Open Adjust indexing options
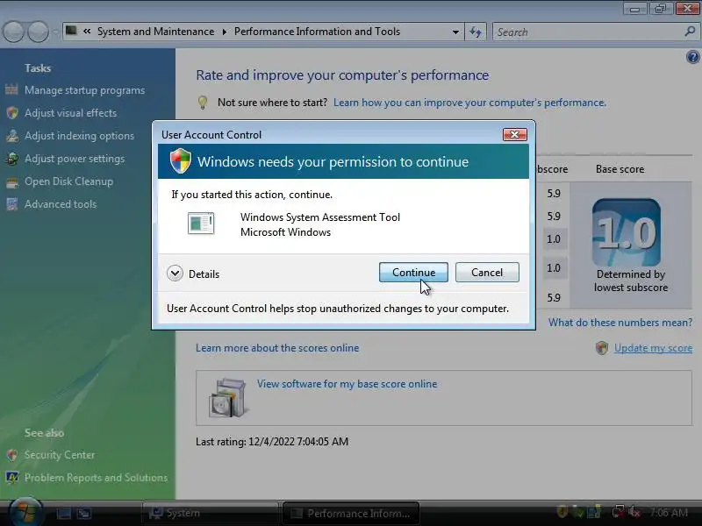 [79, 136]
